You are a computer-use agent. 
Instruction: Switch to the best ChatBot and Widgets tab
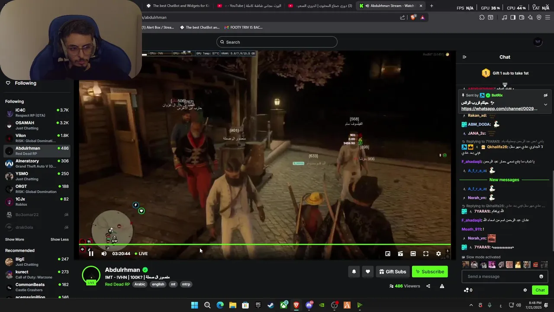click(x=178, y=6)
